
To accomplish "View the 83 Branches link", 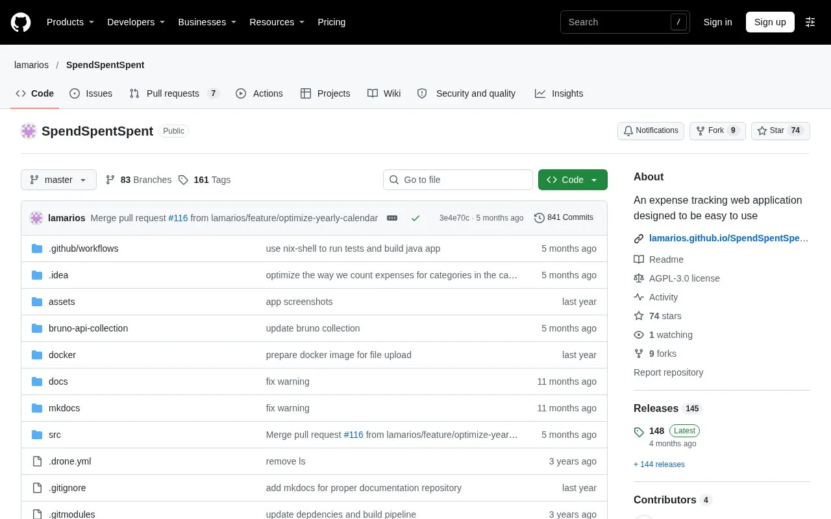I will pos(138,180).
